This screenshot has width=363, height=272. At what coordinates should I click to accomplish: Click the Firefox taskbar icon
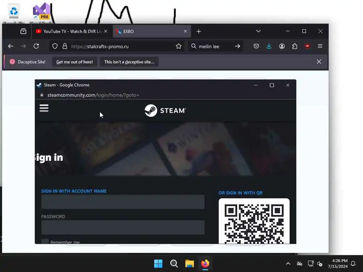(205, 263)
